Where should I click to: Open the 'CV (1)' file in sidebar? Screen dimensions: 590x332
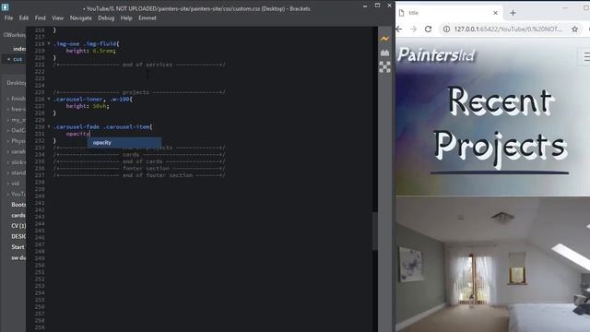(x=18, y=226)
